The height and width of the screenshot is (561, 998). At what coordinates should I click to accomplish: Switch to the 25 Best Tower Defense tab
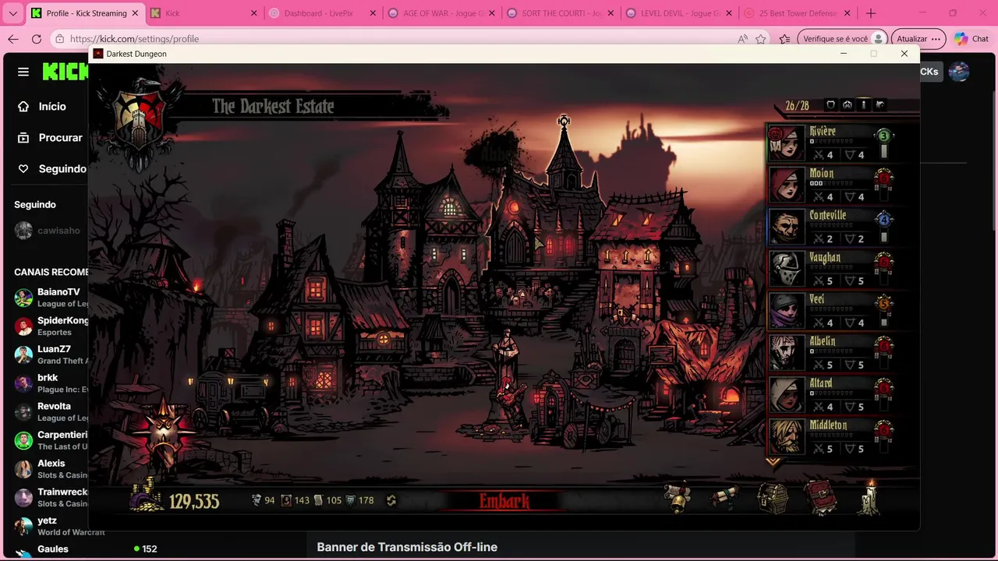(798, 13)
